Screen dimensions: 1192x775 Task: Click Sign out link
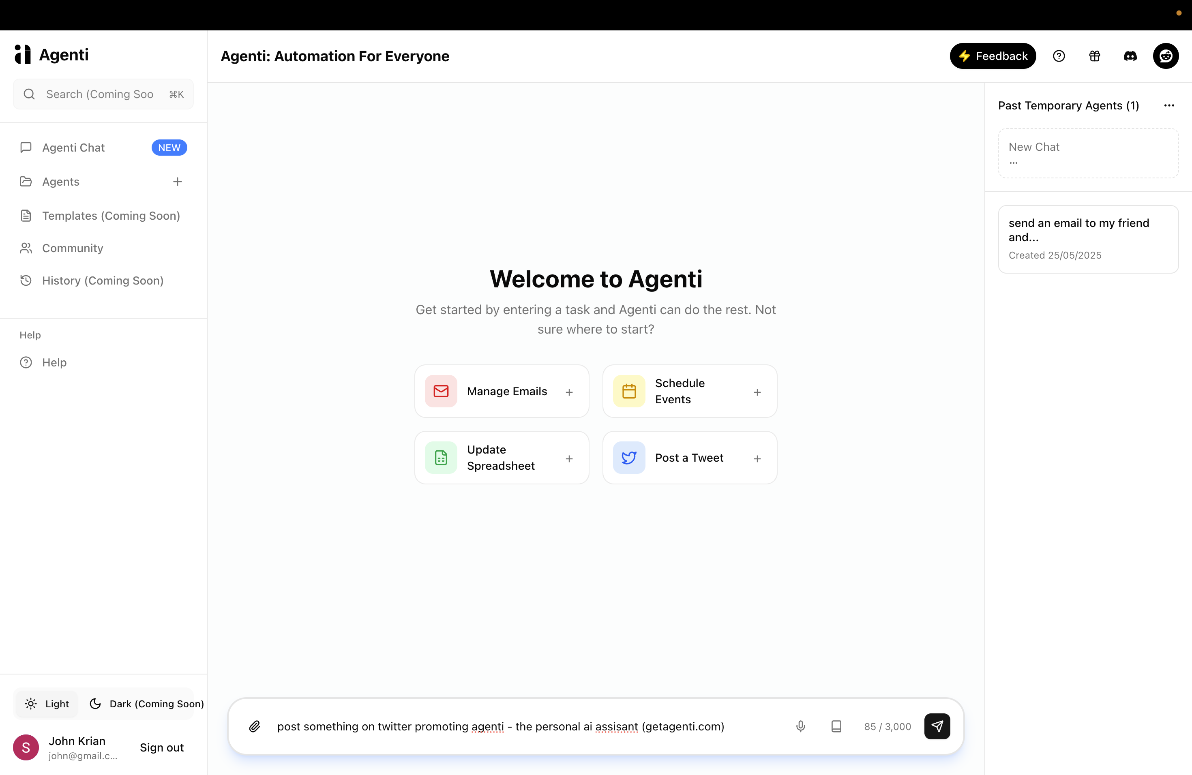point(161,747)
